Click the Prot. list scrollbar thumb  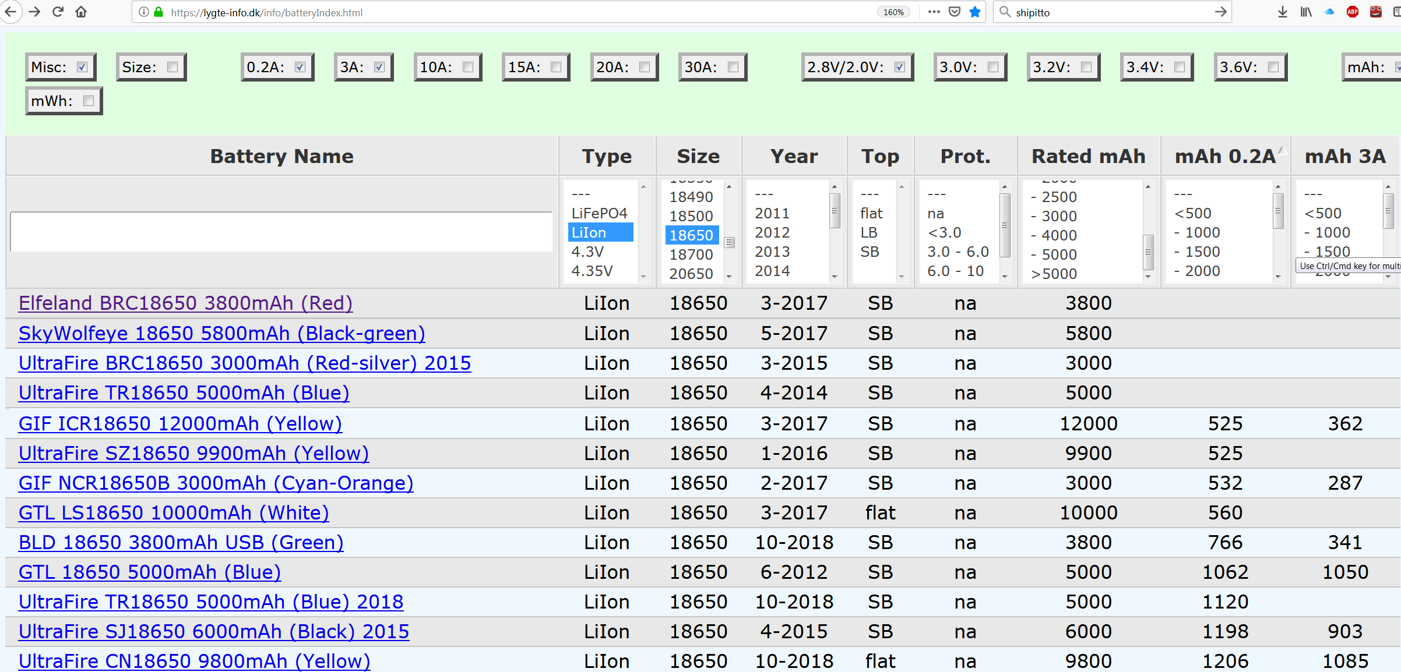click(1005, 225)
